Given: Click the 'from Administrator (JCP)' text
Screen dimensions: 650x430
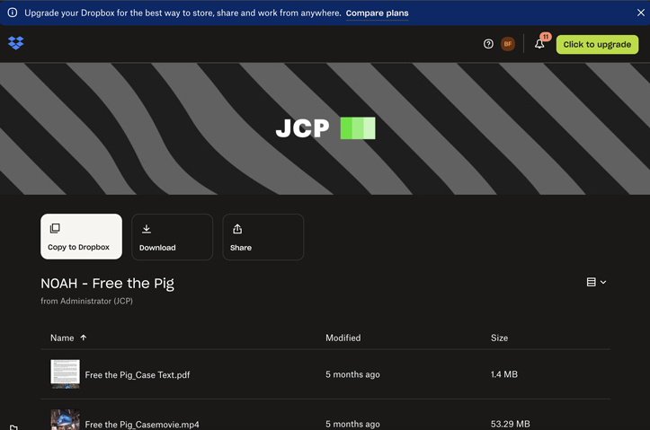Looking at the screenshot, I should pos(86,302).
